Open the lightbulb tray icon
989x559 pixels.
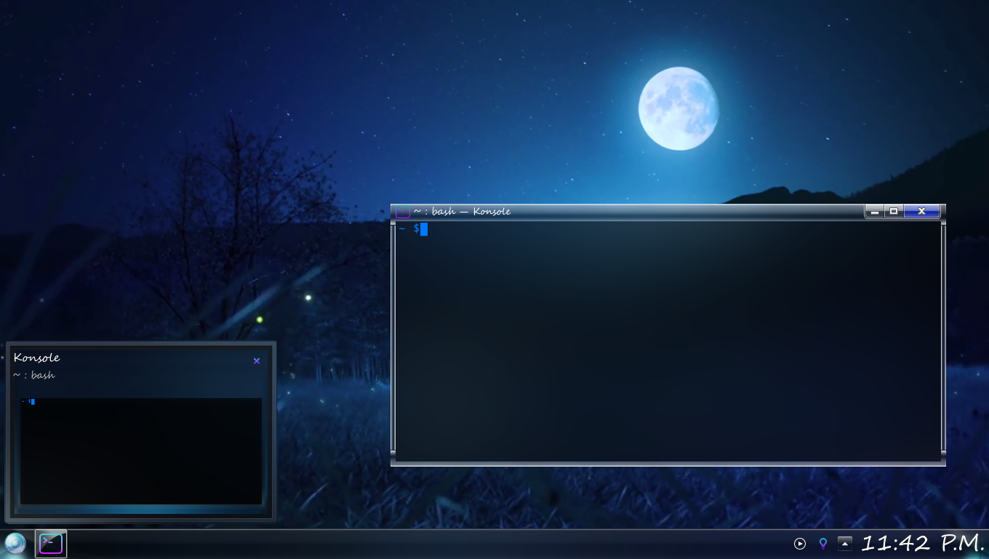tap(823, 543)
